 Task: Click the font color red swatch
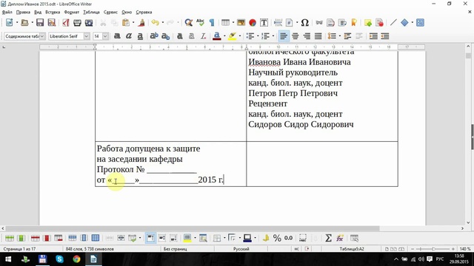[217, 36]
